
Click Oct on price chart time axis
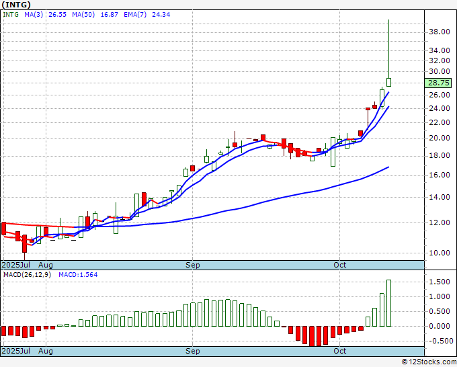pos(340,265)
